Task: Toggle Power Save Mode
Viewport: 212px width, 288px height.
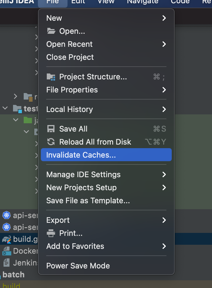Action: pos(78,266)
